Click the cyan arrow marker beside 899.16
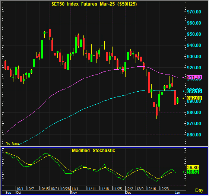 tap(183, 91)
